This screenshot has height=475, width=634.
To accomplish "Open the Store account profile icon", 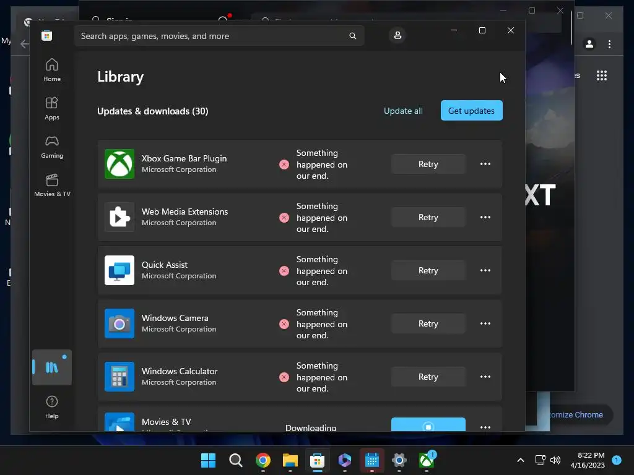I will [397, 35].
